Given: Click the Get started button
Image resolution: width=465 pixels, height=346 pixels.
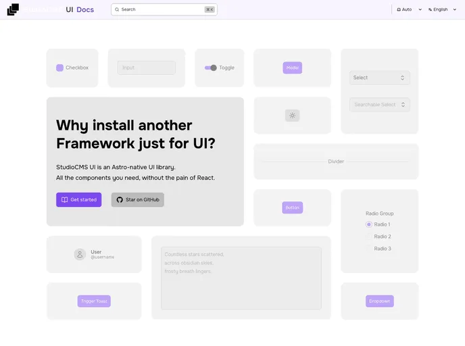Looking at the screenshot, I should (x=79, y=200).
